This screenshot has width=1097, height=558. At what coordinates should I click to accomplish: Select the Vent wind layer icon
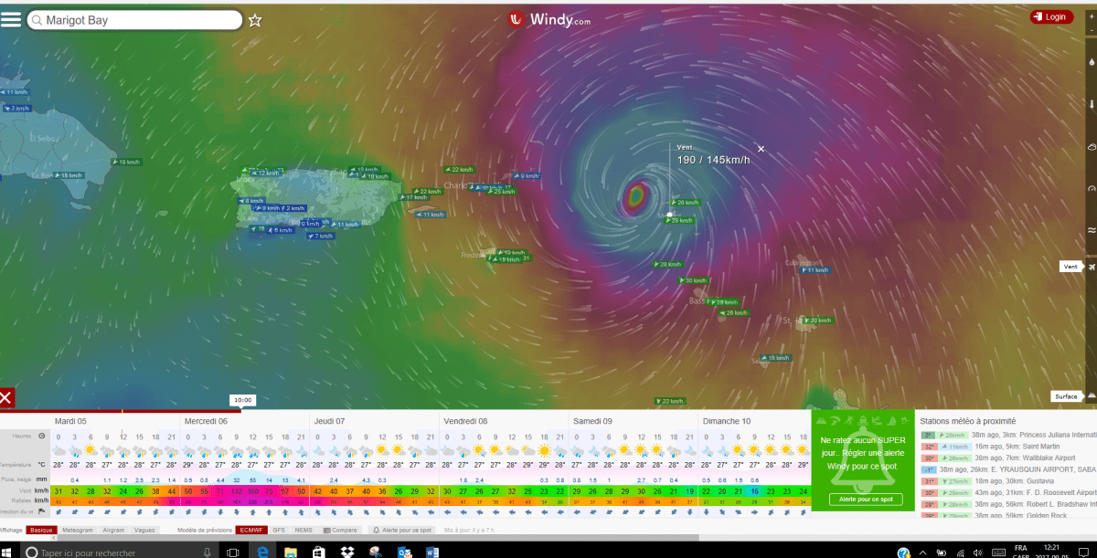click(1091, 266)
